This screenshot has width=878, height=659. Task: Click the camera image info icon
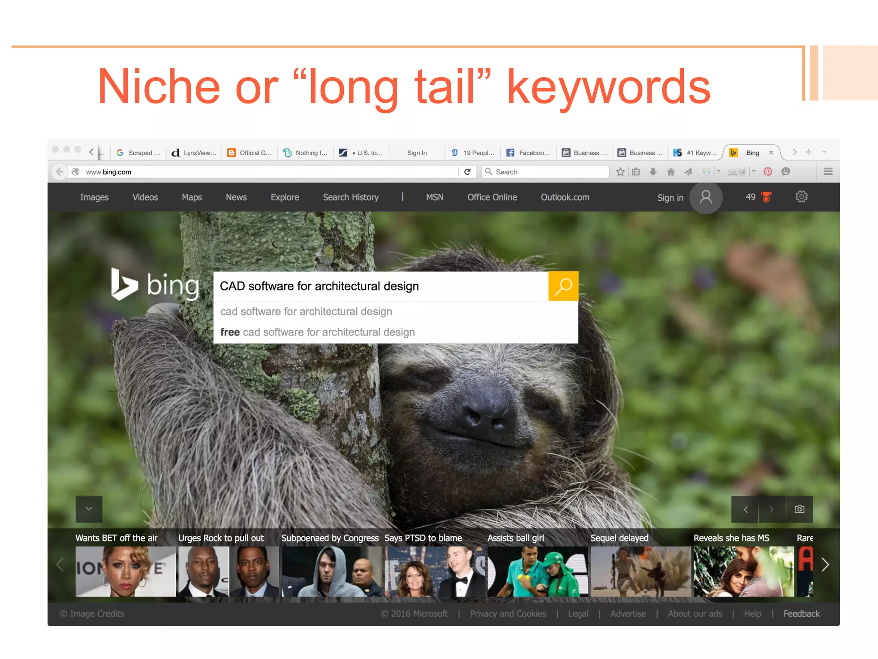click(799, 509)
